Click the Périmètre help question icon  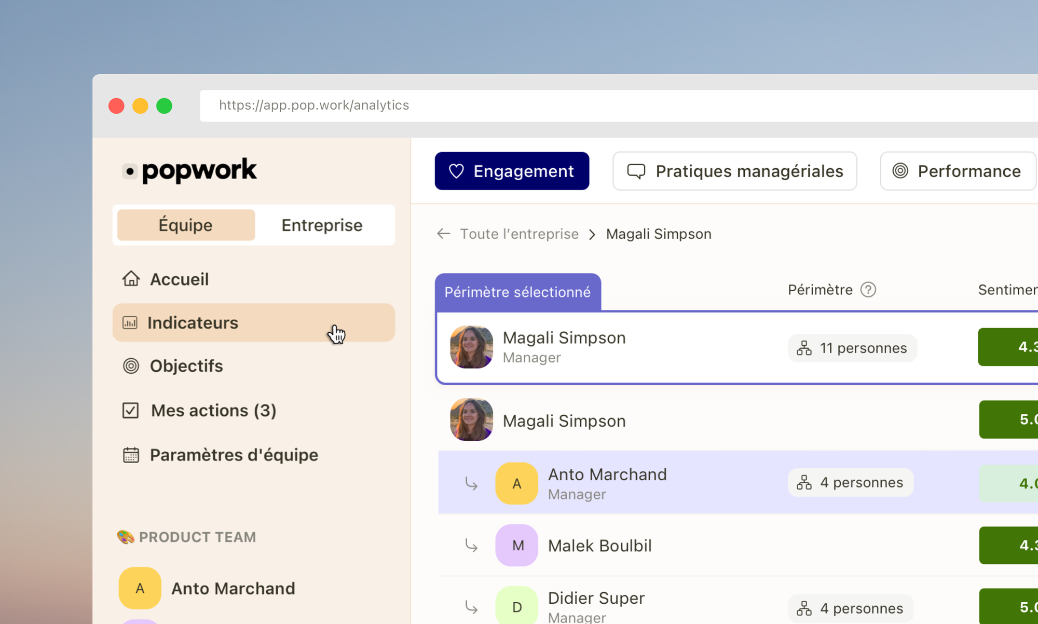pyautogui.click(x=868, y=290)
